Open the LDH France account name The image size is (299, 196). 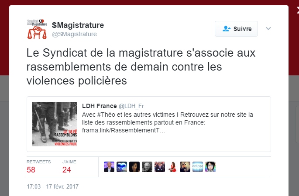(x=100, y=106)
